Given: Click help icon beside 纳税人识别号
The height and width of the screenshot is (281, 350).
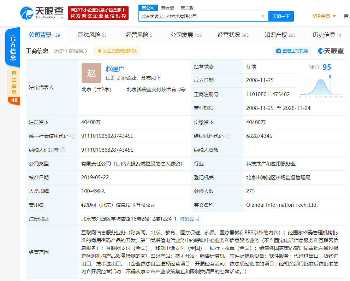Looking at the screenshot, I should (63, 150).
